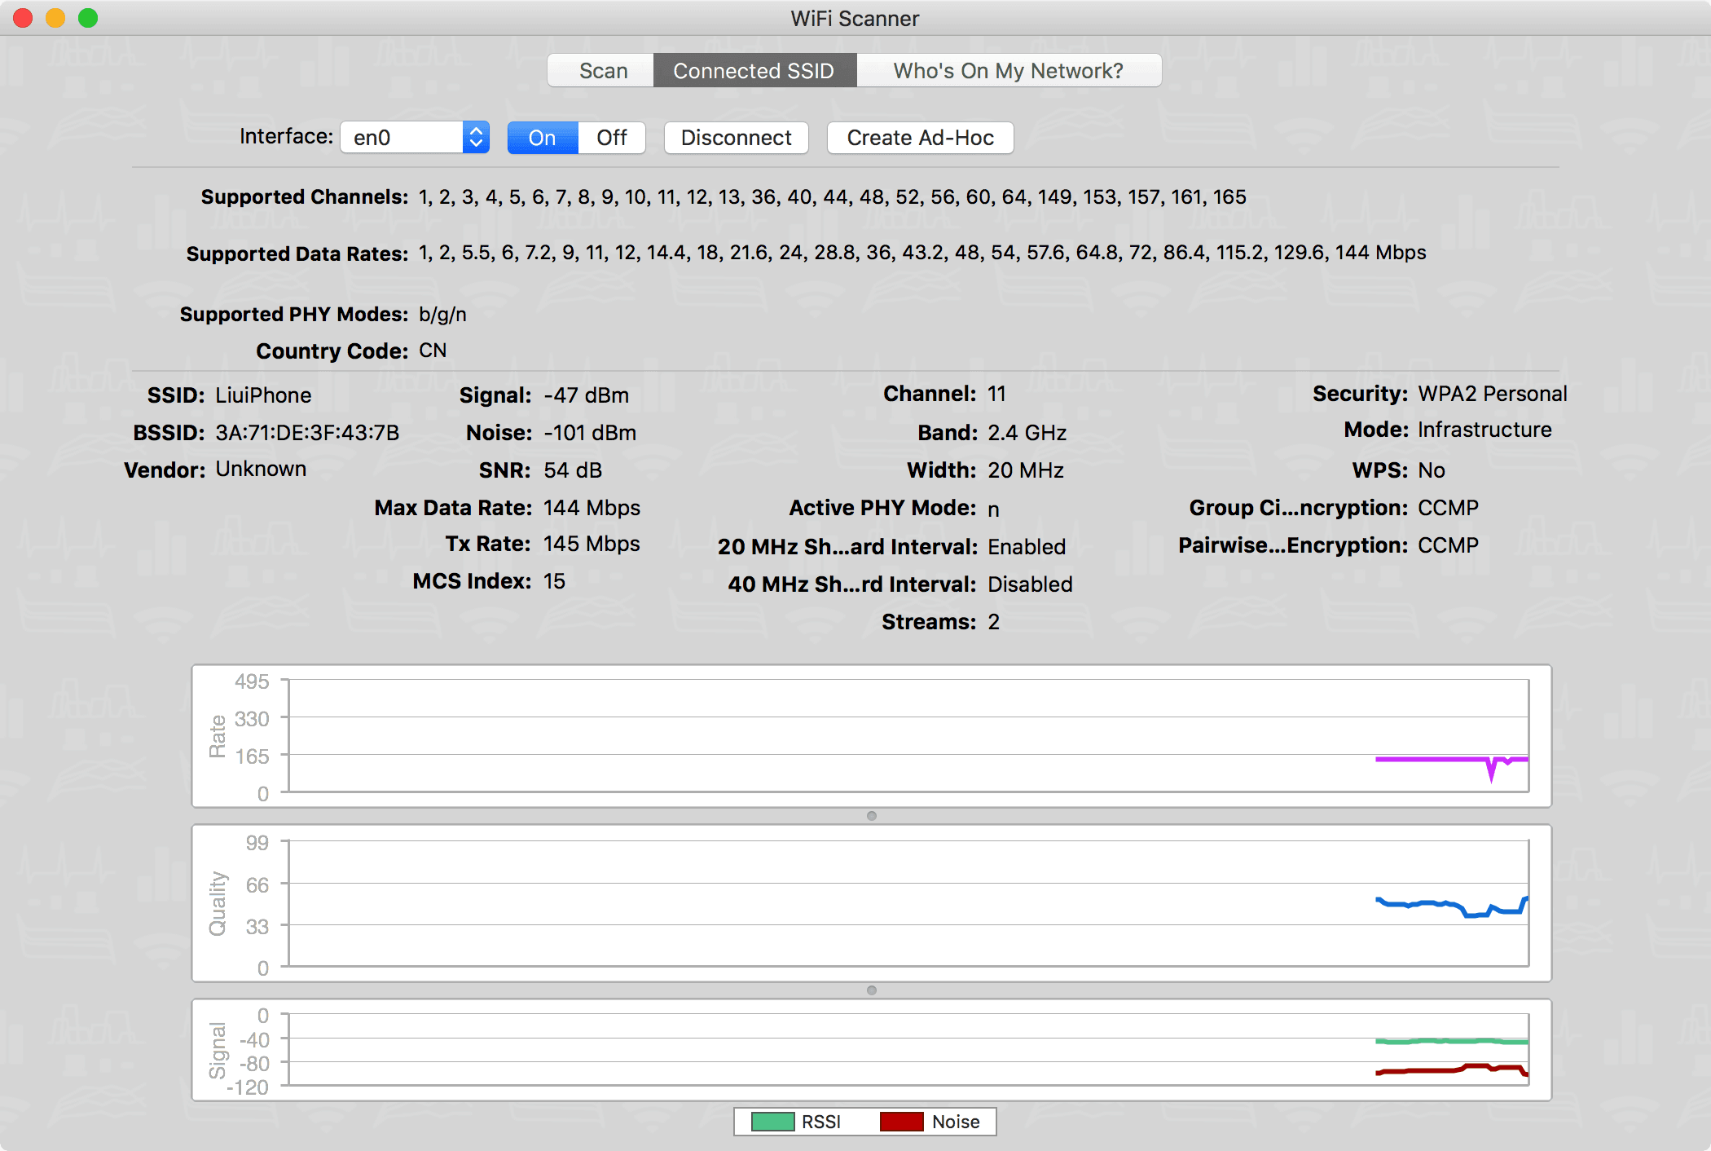Click the Group Cipher Encryption value CCMP
Screen dimensions: 1711x1151
click(x=1448, y=508)
